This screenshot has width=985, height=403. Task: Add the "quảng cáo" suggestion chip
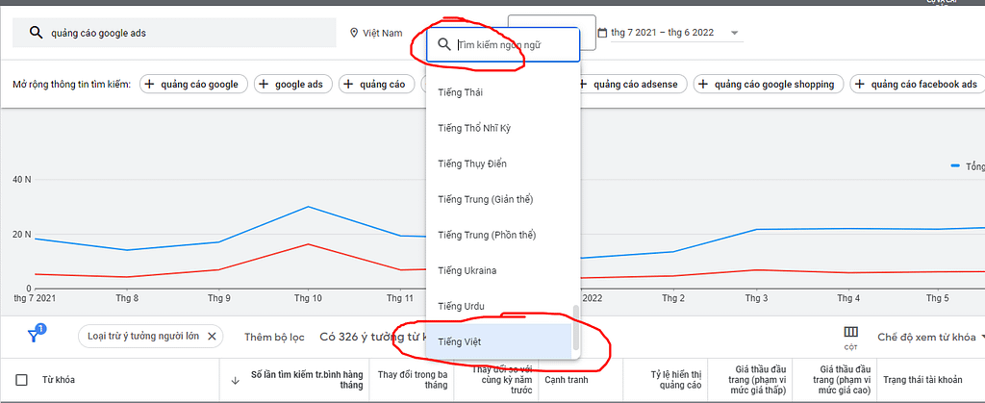click(x=376, y=84)
